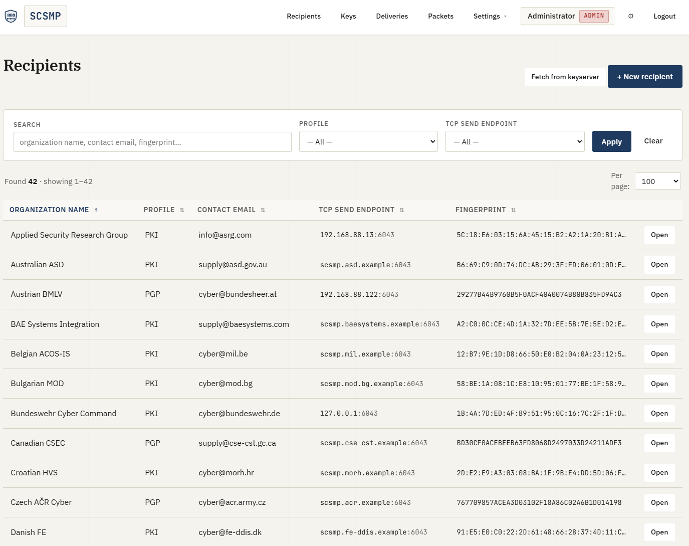
Task: Sort by the Contact Email sort icon
Action: point(263,210)
